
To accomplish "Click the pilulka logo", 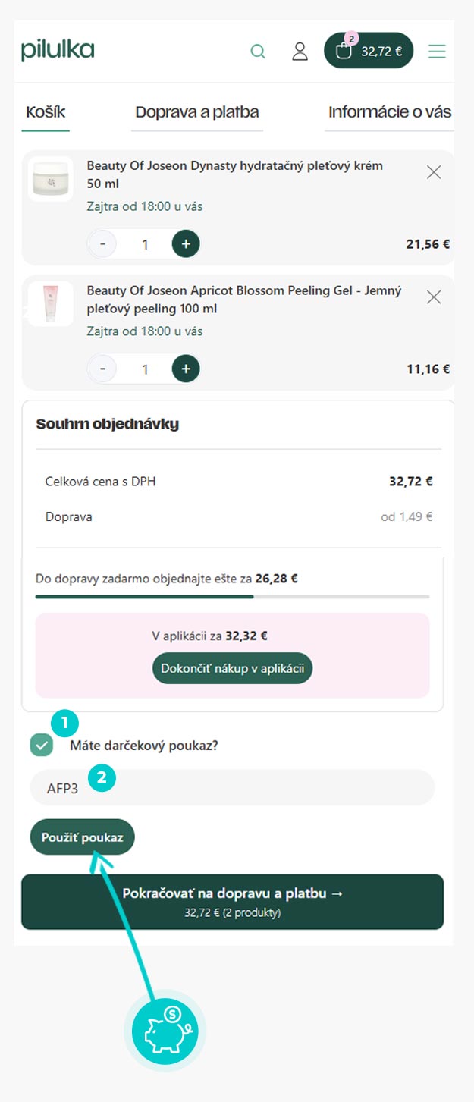I will [58, 51].
